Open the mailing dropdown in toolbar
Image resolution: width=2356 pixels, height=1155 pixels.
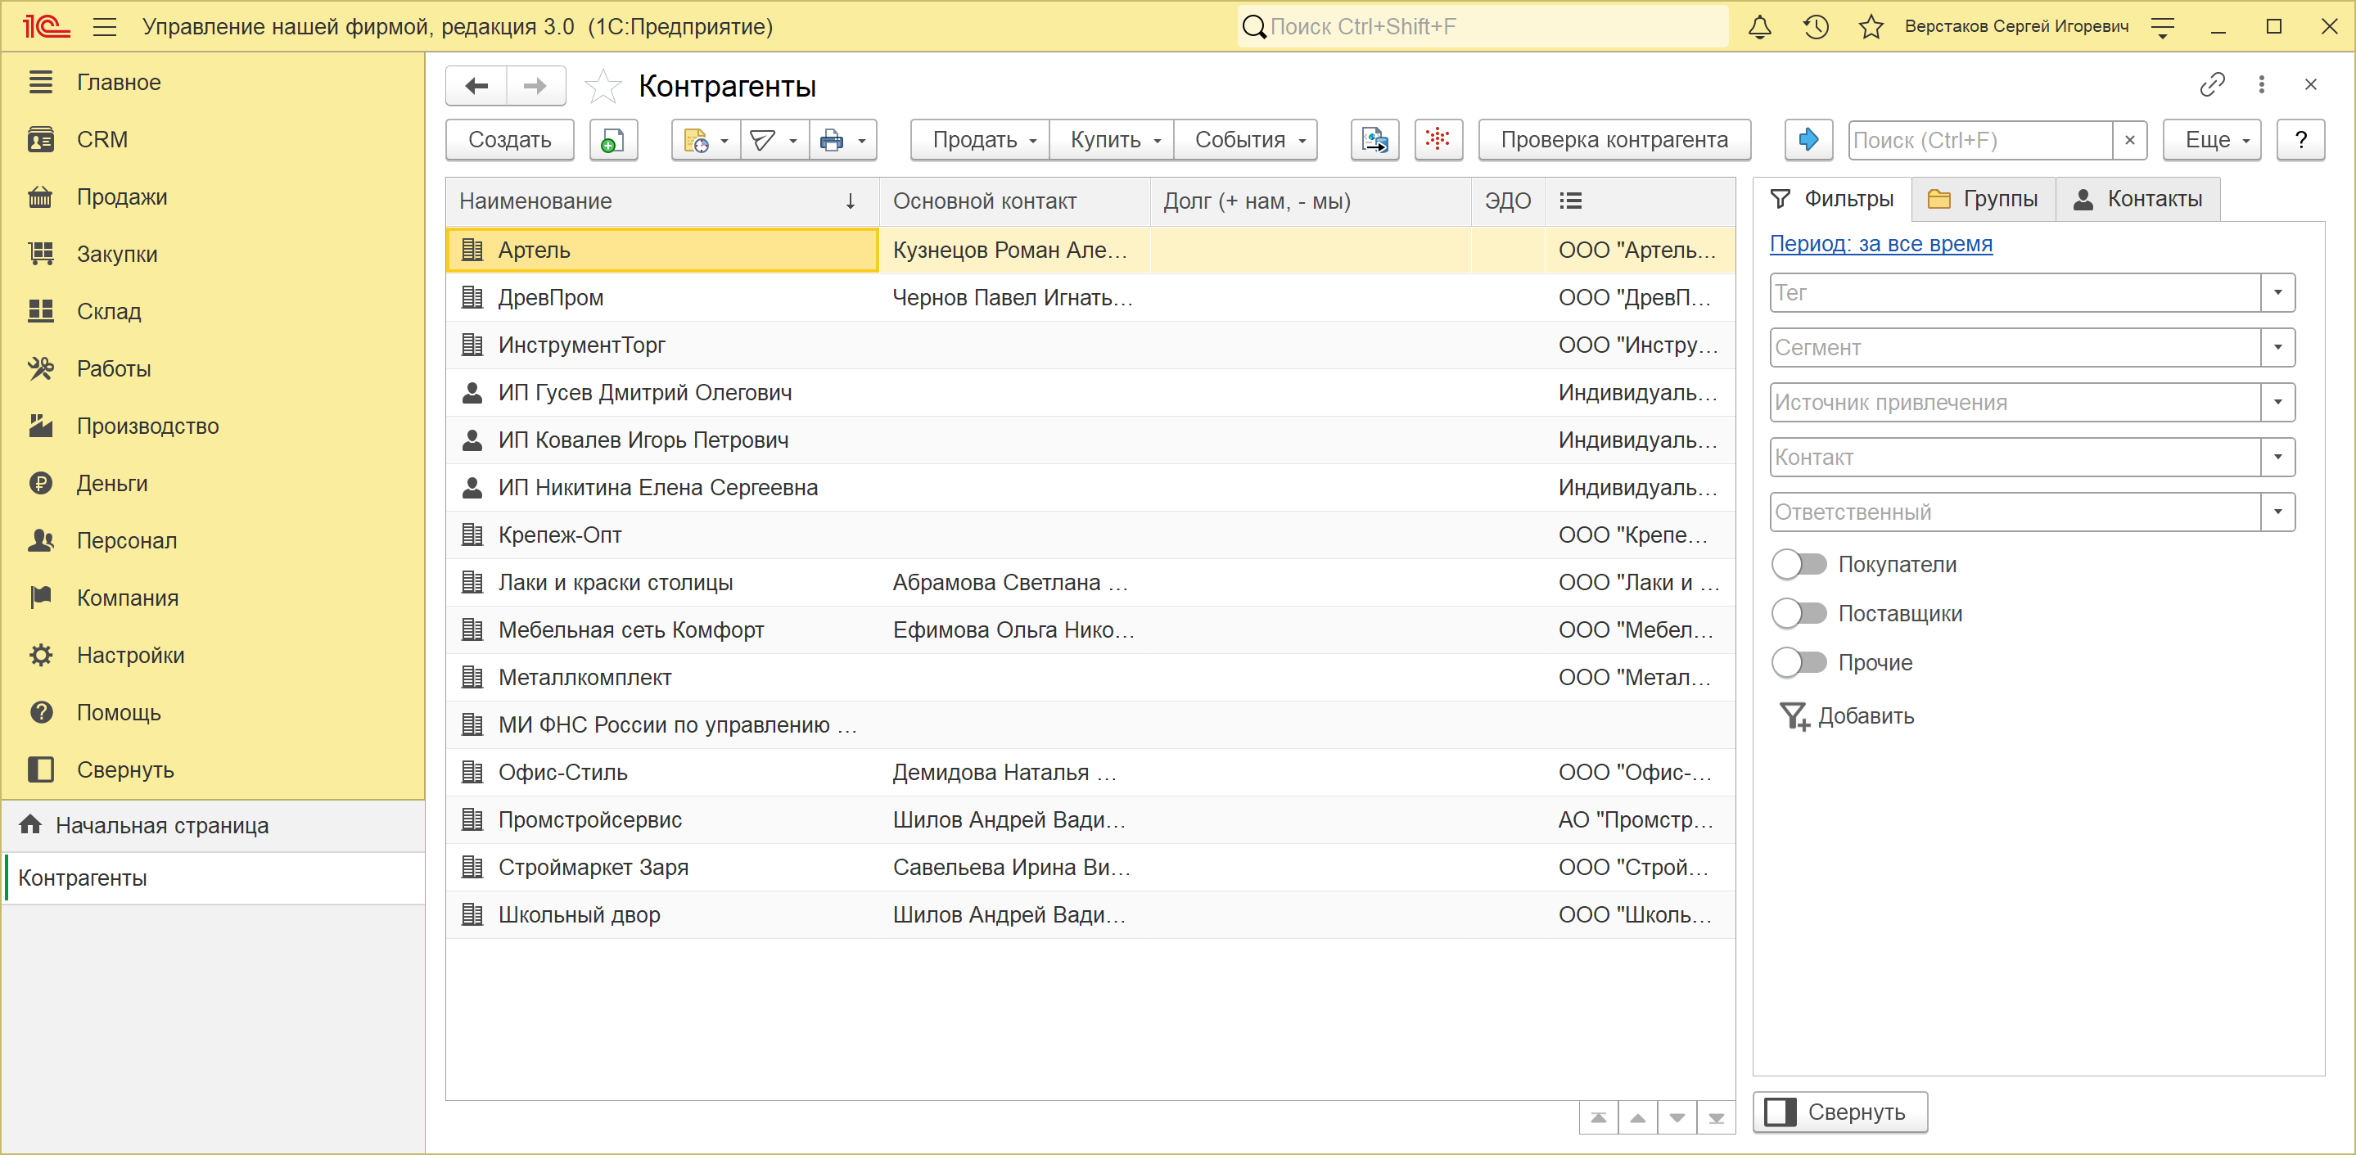(x=774, y=140)
